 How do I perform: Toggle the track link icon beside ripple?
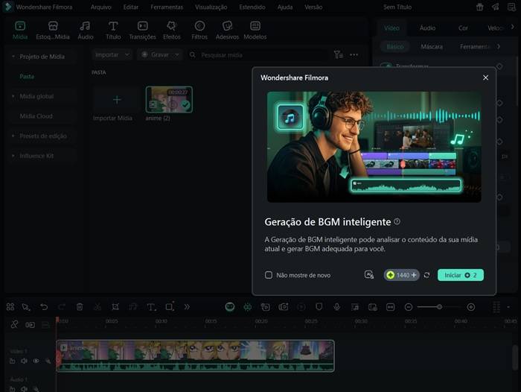pyautogui.click(x=30, y=325)
